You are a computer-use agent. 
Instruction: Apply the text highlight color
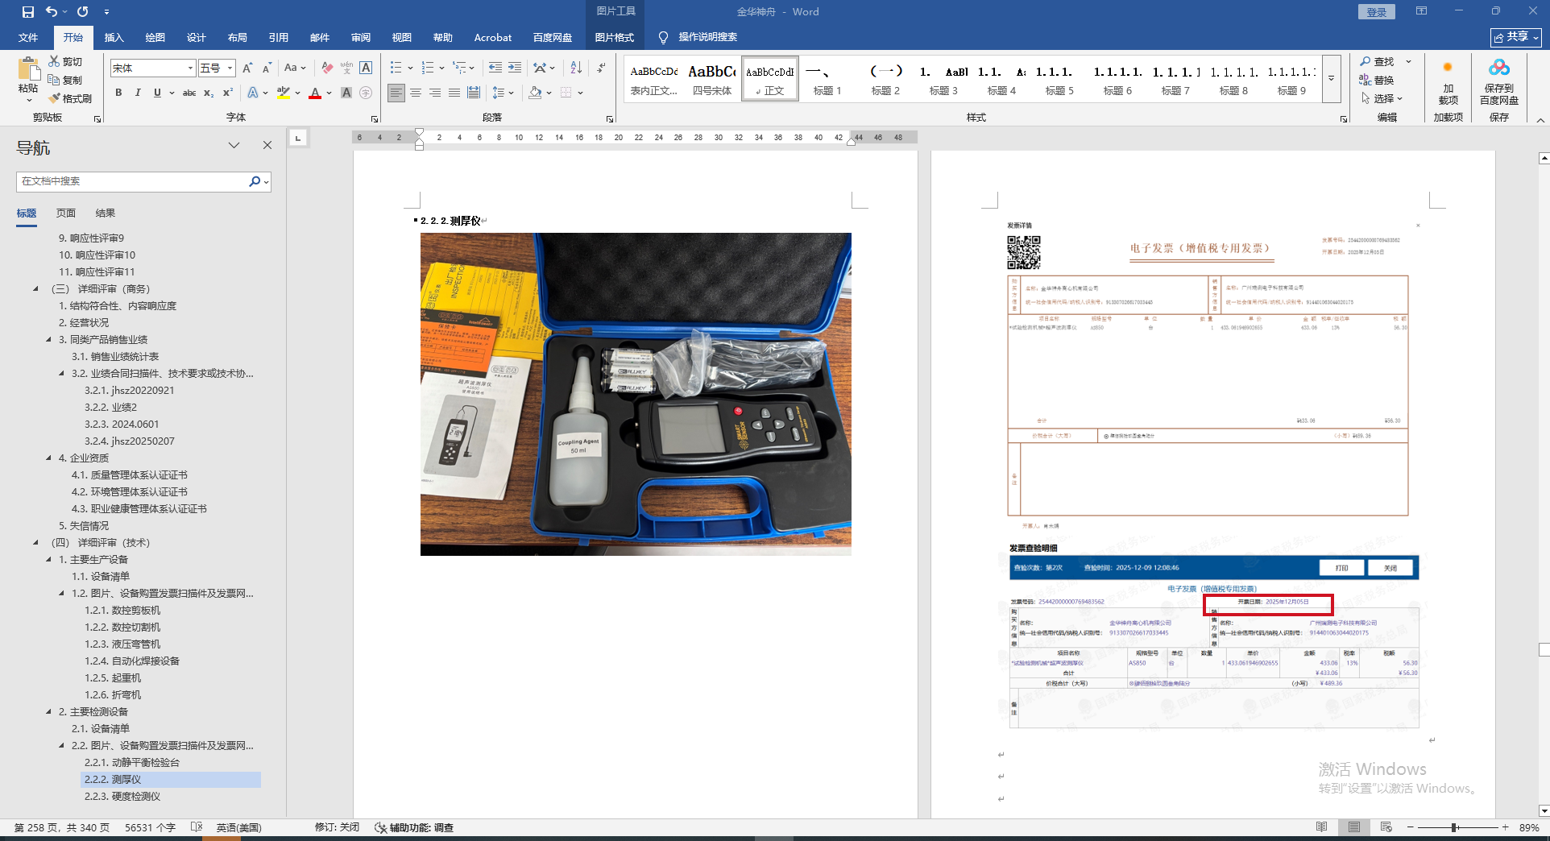pyautogui.click(x=283, y=93)
